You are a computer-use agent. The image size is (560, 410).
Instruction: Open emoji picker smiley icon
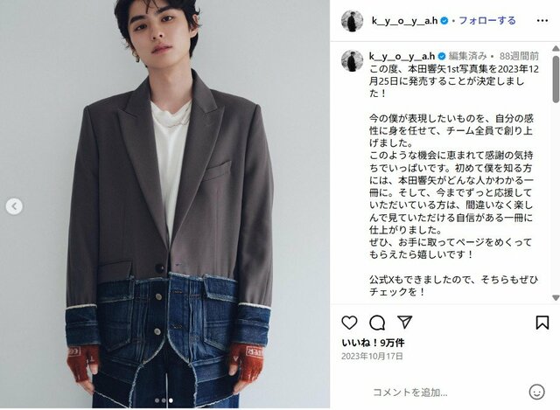(536, 392)
